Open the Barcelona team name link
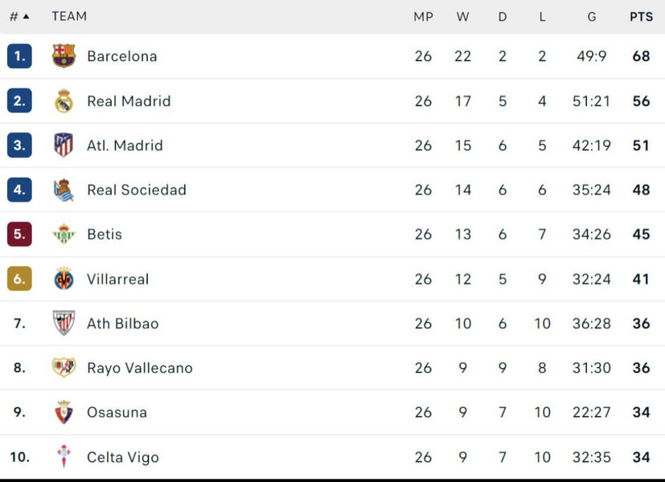The image size is (665, 482). pos(122,56)
